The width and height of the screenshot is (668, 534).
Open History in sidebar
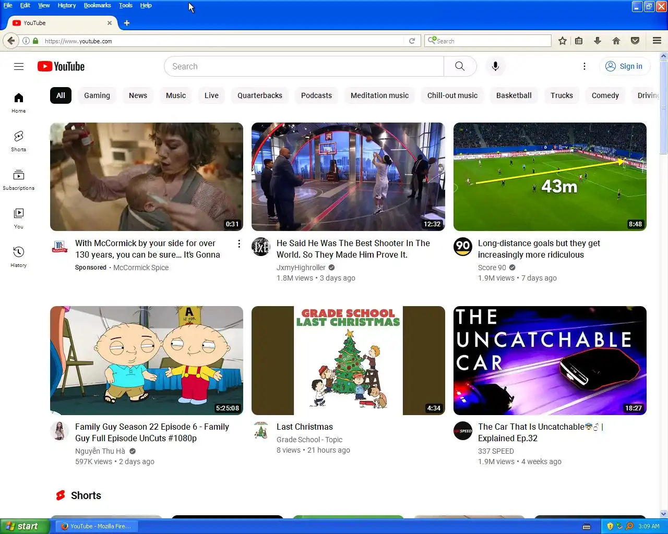pos(19,257)
